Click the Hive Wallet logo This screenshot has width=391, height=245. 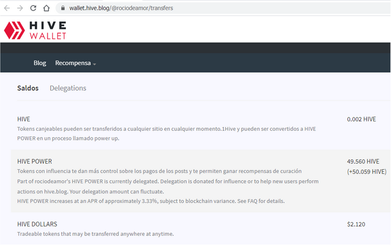pos(35,30)
